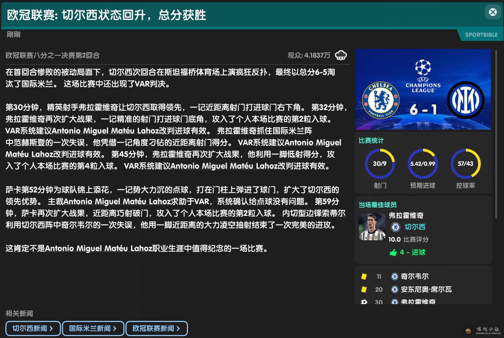Screen dimensions: 504x338
Task: Click yellow card icon at minute 11
Action: (364, 276)
